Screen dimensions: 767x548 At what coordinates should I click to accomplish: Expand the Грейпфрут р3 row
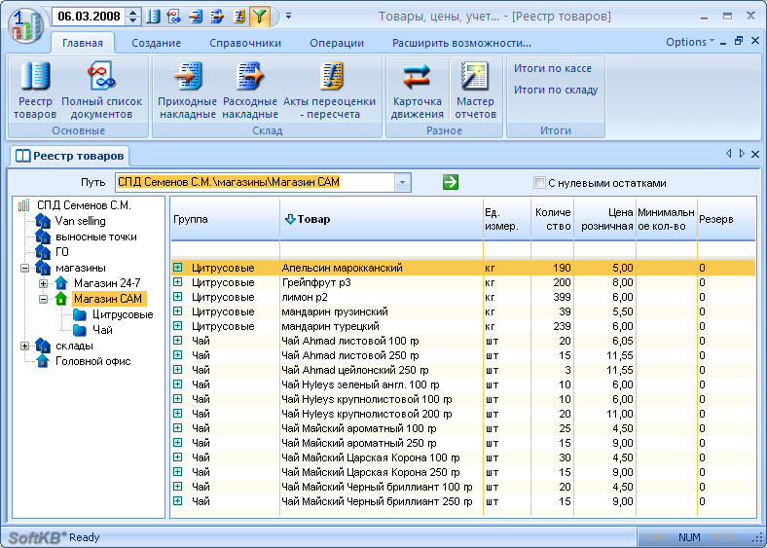click(177, 282)
